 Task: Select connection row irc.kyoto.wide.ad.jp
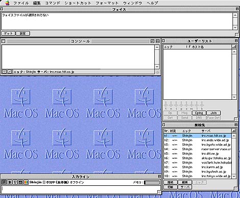coord(198,145)
